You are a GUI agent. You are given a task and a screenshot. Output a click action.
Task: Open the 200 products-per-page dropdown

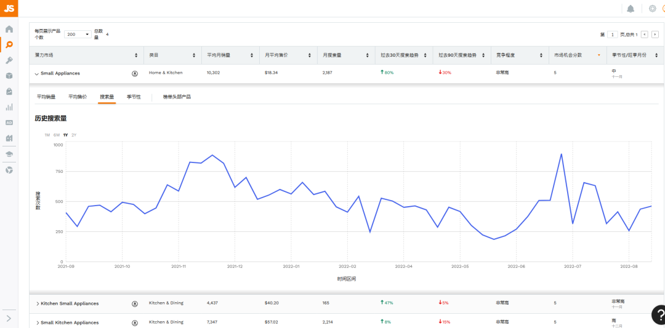click(78, 34)
